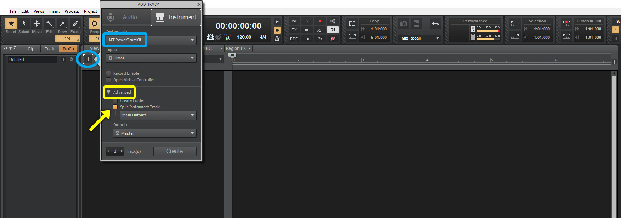
Task: Open the inspector display options arrow
Action: [11, 48]
